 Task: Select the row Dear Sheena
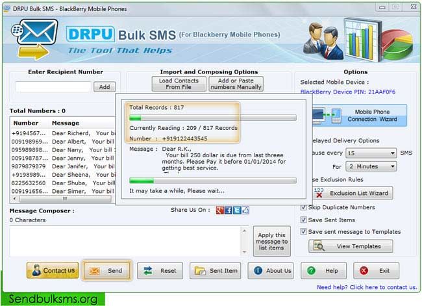[x=63, y=175]
